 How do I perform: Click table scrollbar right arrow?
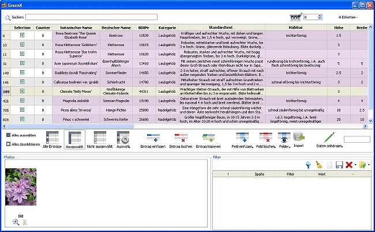click(x=365, y=126)
